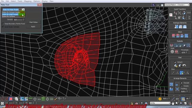Image resolution: width=192 pixels, height=108 pixels.
Task: Click the lower rotate icon in Quick Transform
Action: tap(184, 18)
